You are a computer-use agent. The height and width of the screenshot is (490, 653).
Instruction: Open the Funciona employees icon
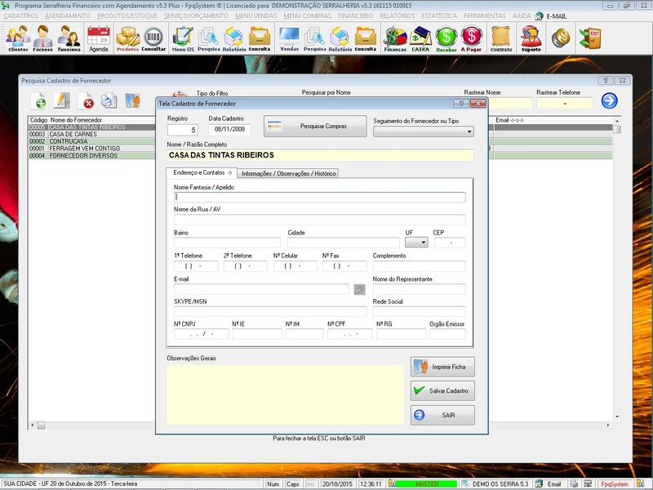(69, 38)
